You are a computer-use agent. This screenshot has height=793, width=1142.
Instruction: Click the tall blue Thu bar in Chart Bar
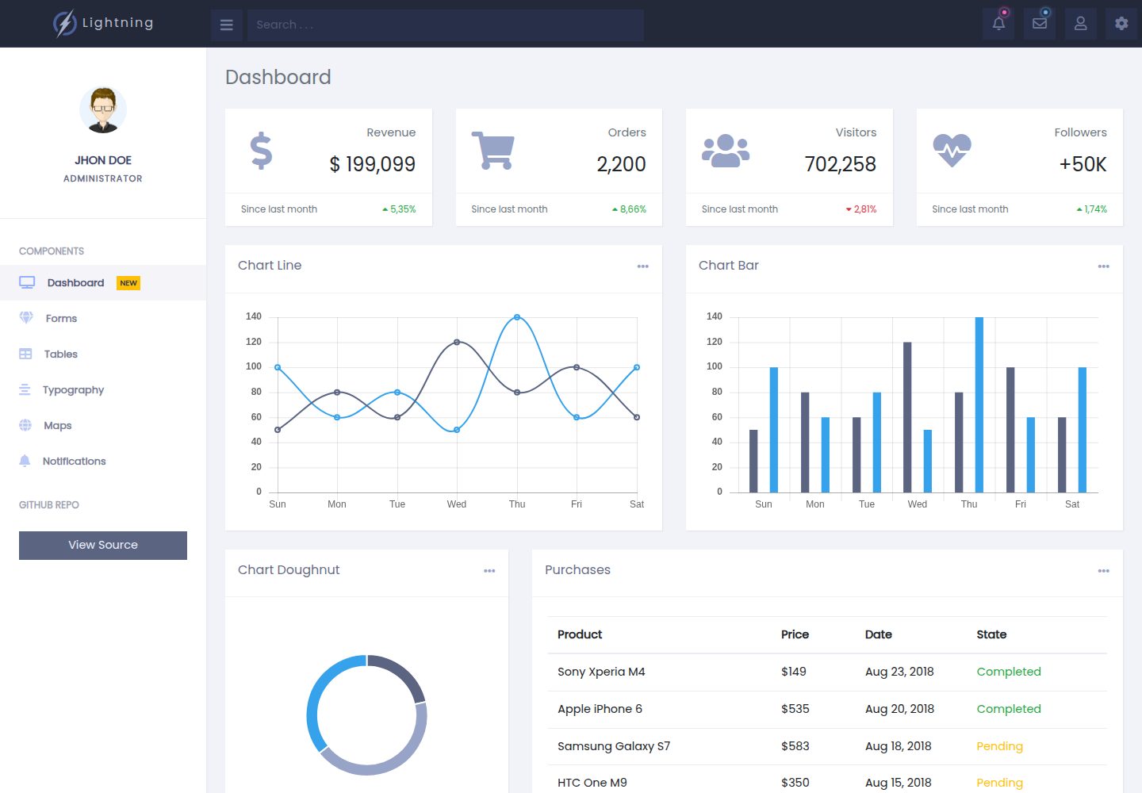click(979, 404)
